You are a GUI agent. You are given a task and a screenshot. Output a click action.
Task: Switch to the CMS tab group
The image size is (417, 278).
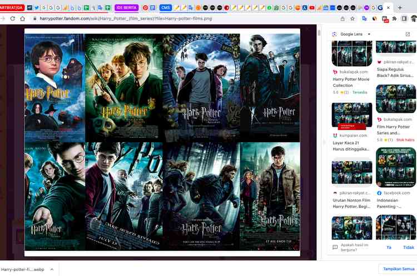[165, 8]
